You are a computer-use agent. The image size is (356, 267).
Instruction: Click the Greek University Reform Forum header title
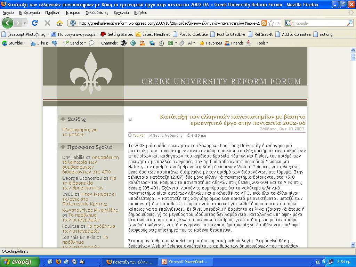pyautogui.click(x=221, y=81)
